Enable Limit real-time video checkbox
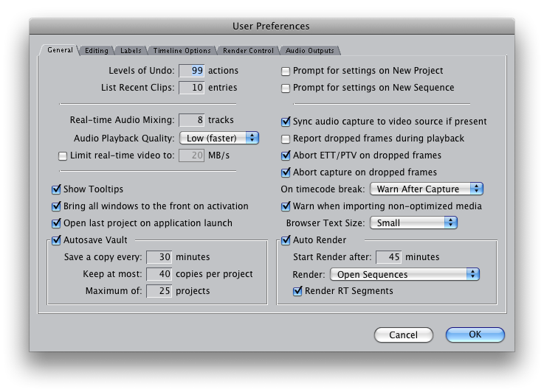The height and width of the screenshot is (392, 544). [x=63, y=155]
